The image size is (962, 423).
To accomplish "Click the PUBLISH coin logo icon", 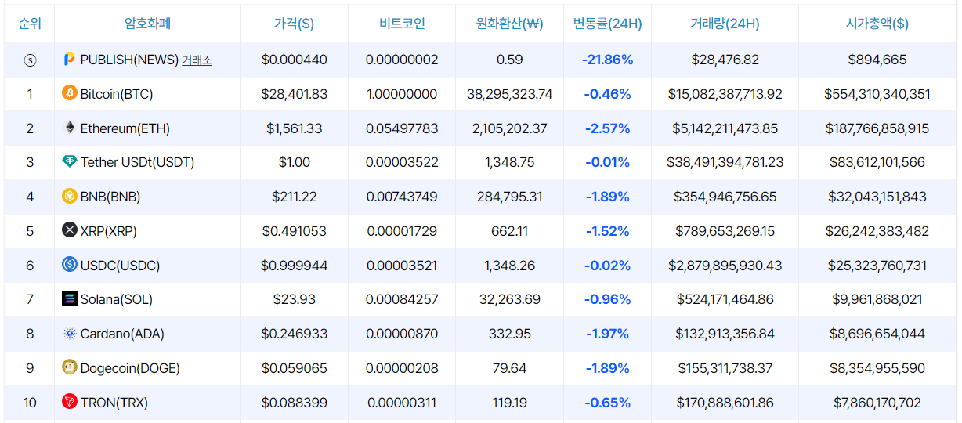I will coord(70,60).
